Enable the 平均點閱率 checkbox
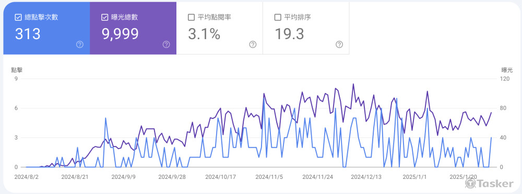Image resolution: width=522 pixels, height=194 pixels. coord(191,17)
